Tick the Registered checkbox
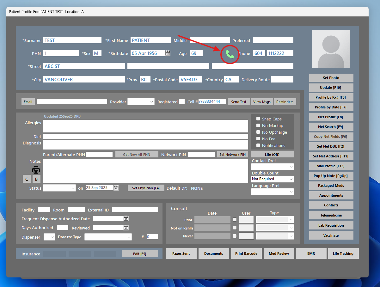Image resolution: width=380 pixels, height=287 pixels. [x=182, y=101]
